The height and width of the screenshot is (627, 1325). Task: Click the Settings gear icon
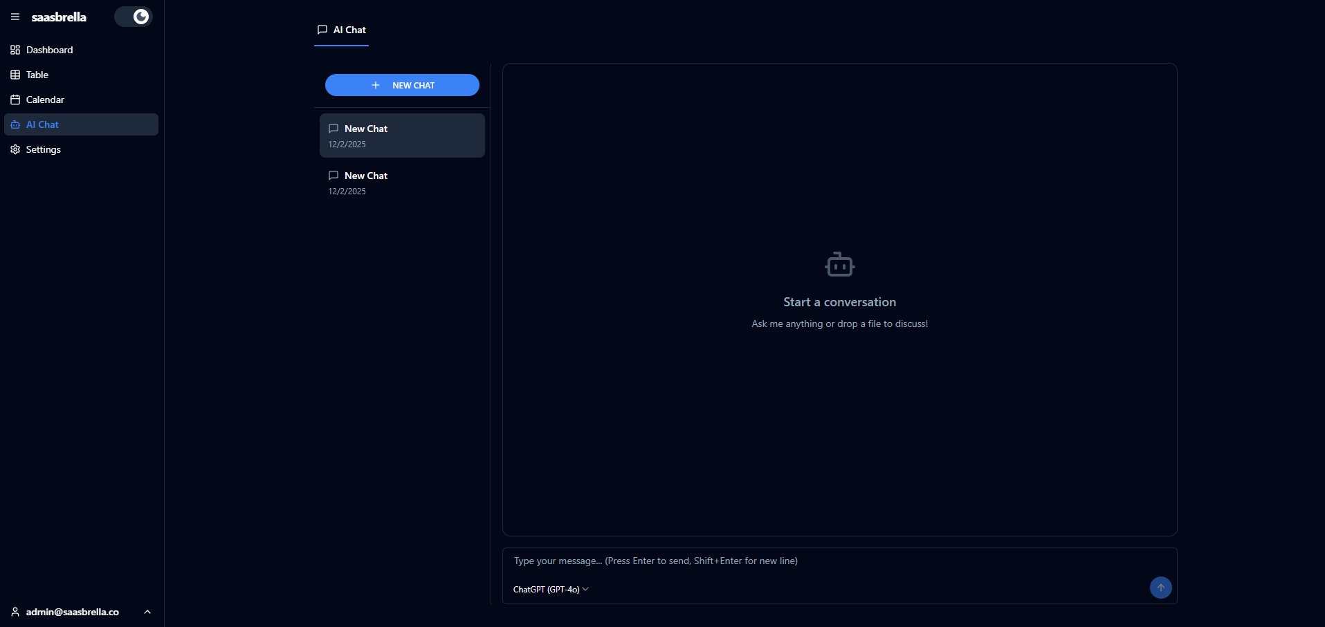15,149
